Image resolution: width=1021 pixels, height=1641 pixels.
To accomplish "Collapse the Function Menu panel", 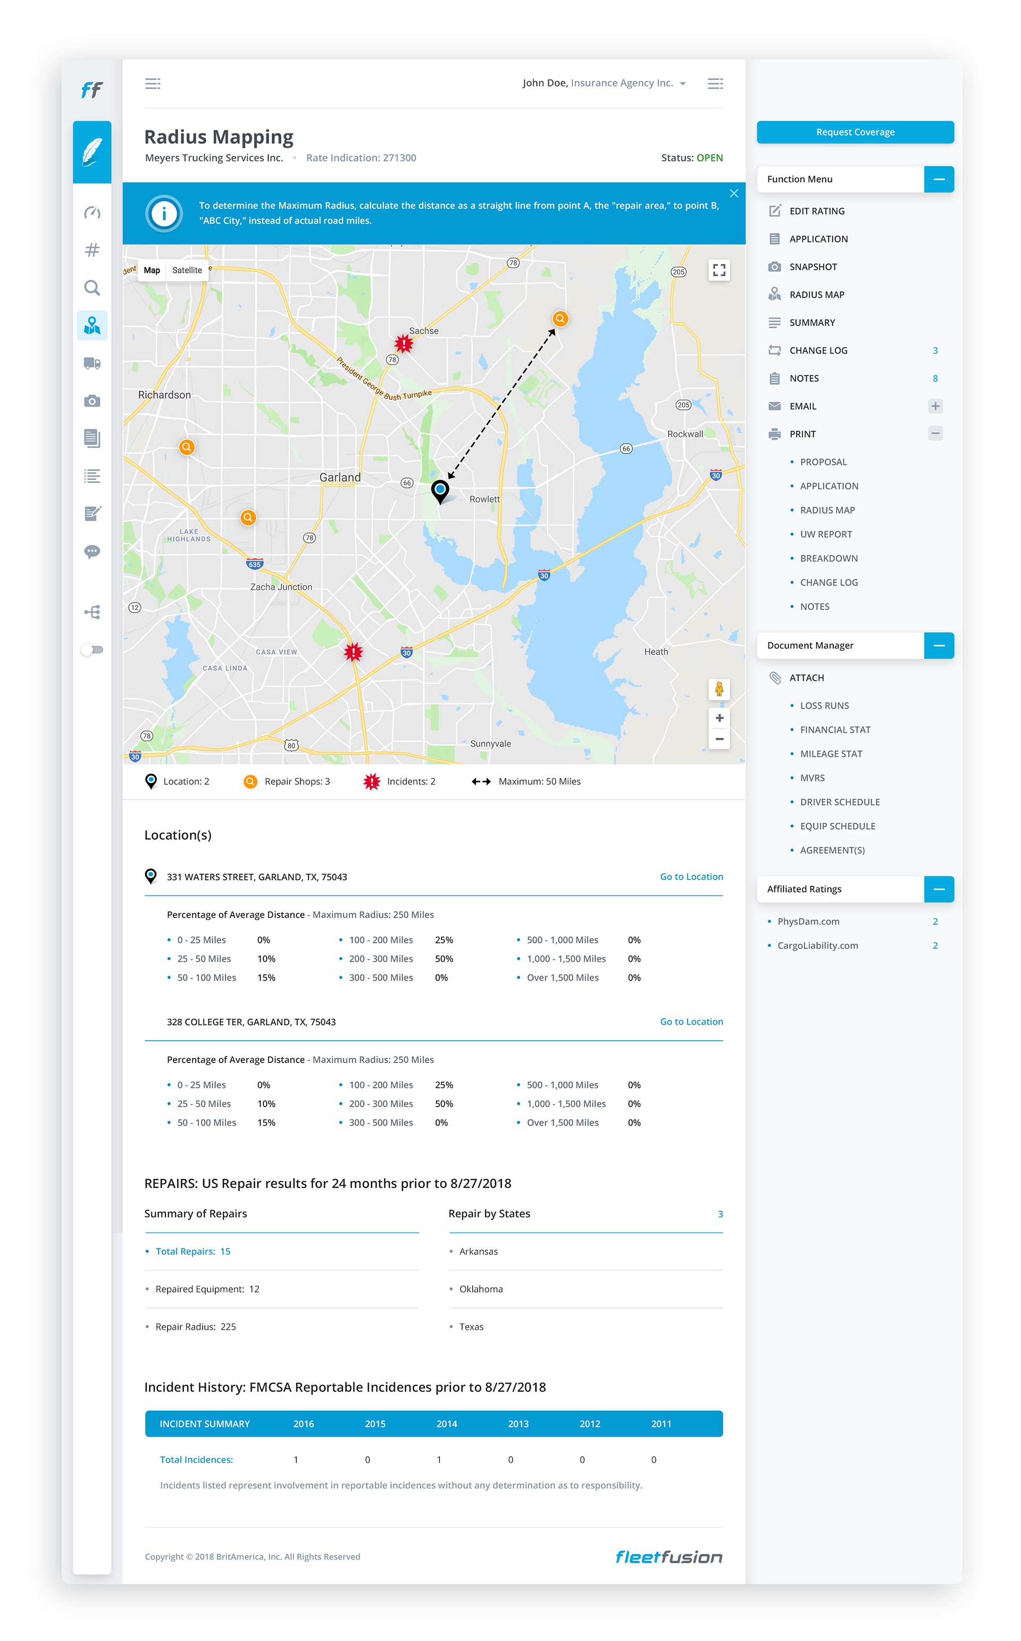I will (x=939, y=179).
